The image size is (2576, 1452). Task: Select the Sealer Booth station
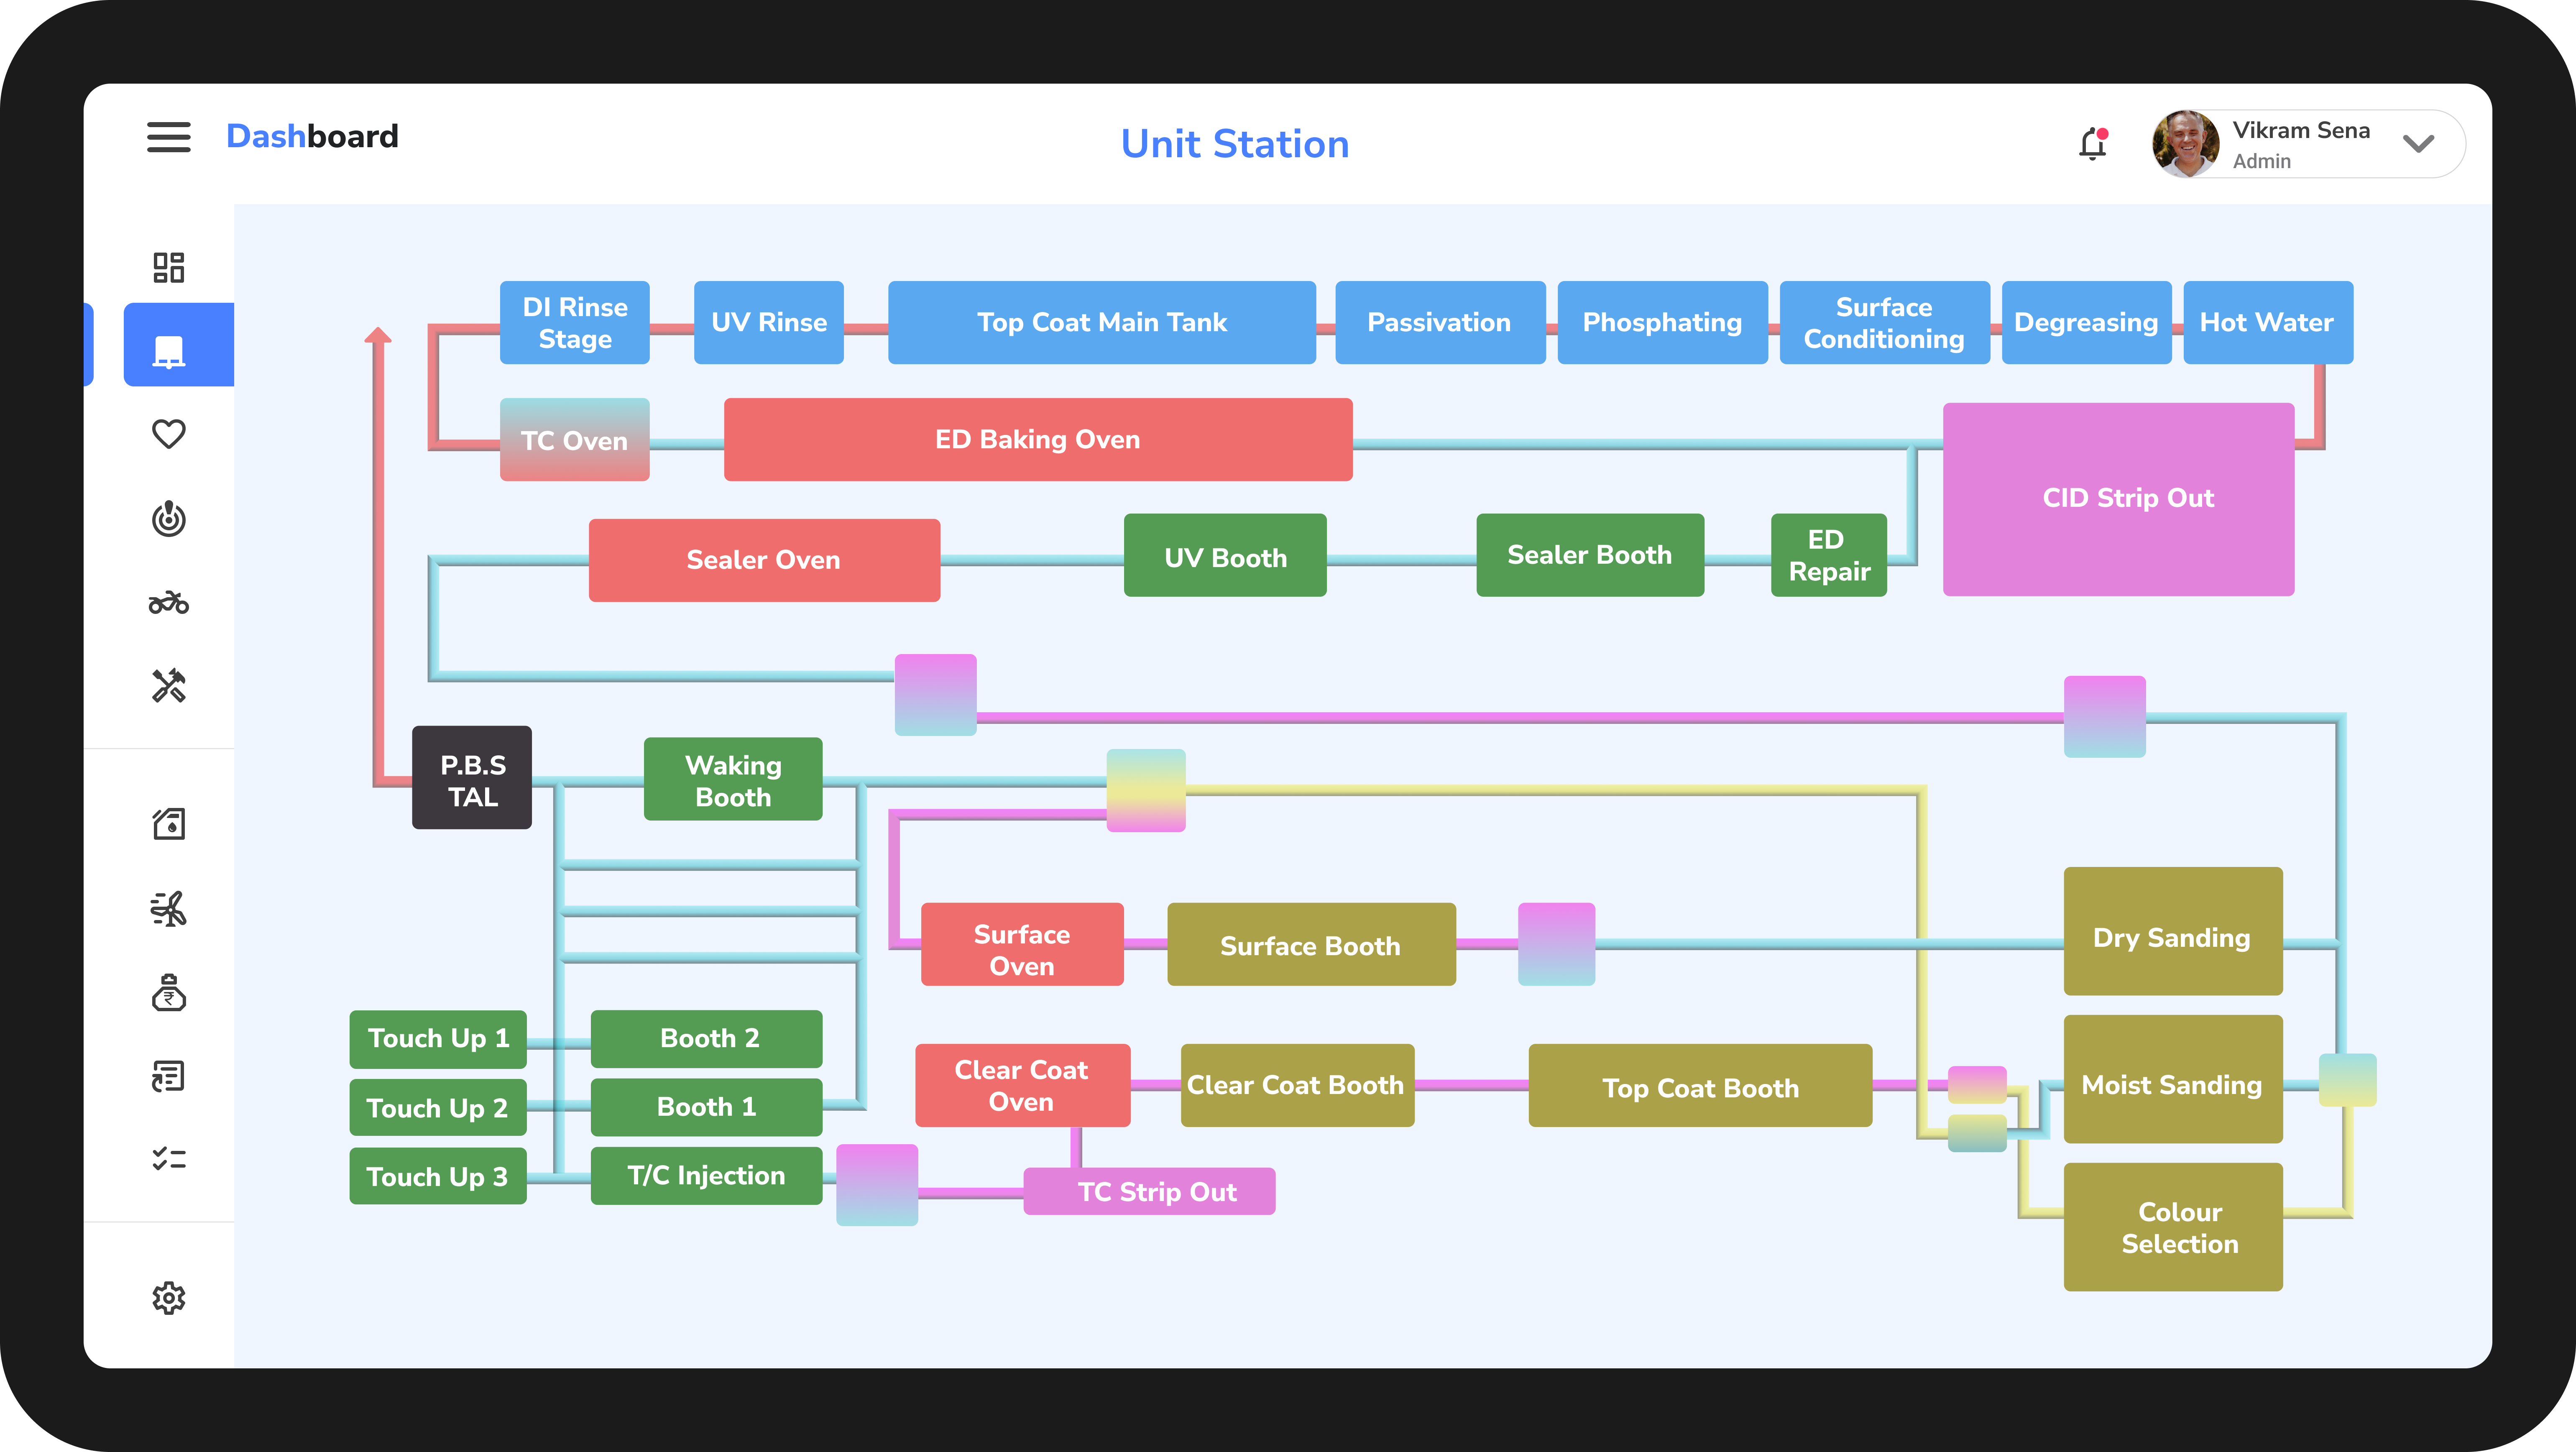pyautogui.click(x=1590, y=556)
